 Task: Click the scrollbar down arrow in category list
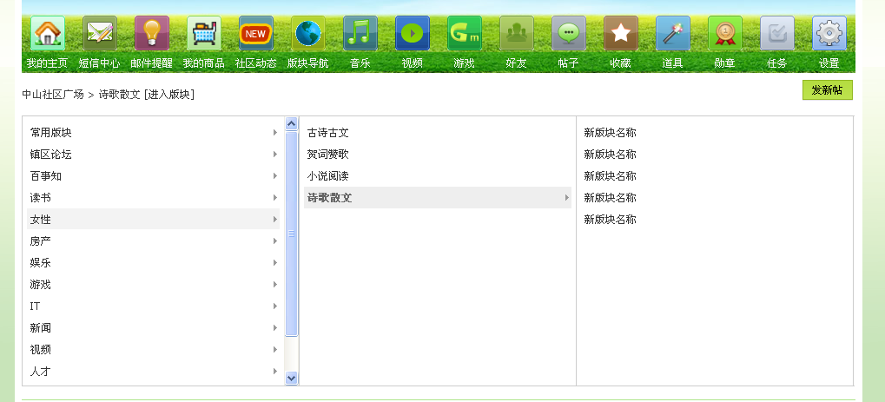pos(291,378)
